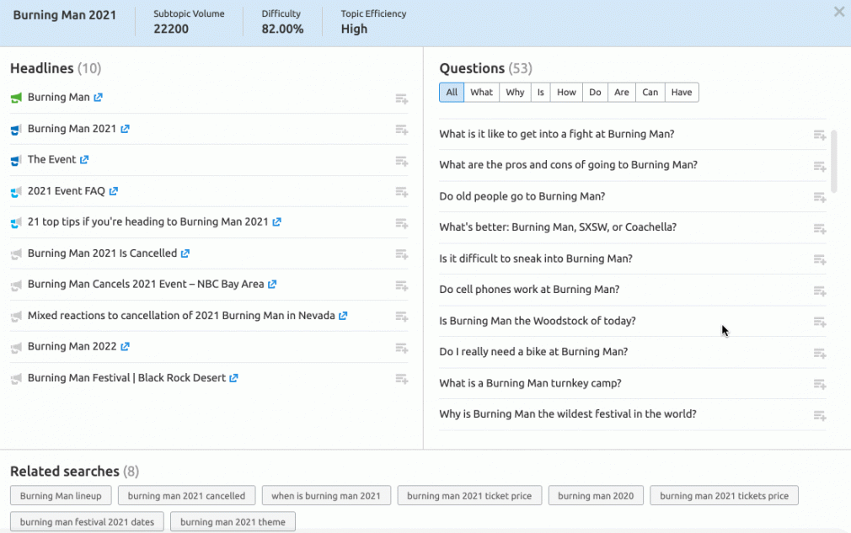Click 'burning man 2021 cancelled' related search

click(187, 496)
